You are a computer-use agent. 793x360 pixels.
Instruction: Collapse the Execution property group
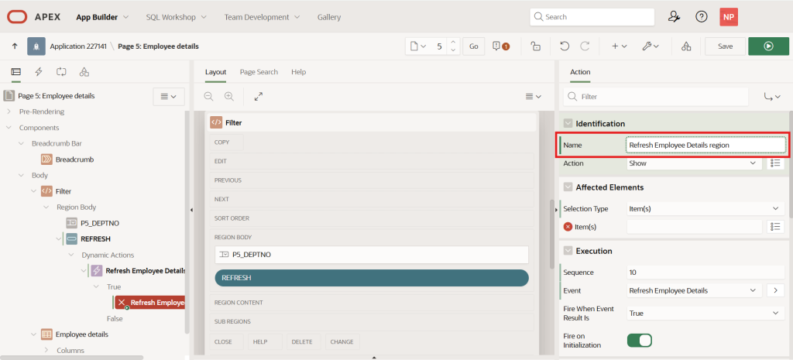568,251
